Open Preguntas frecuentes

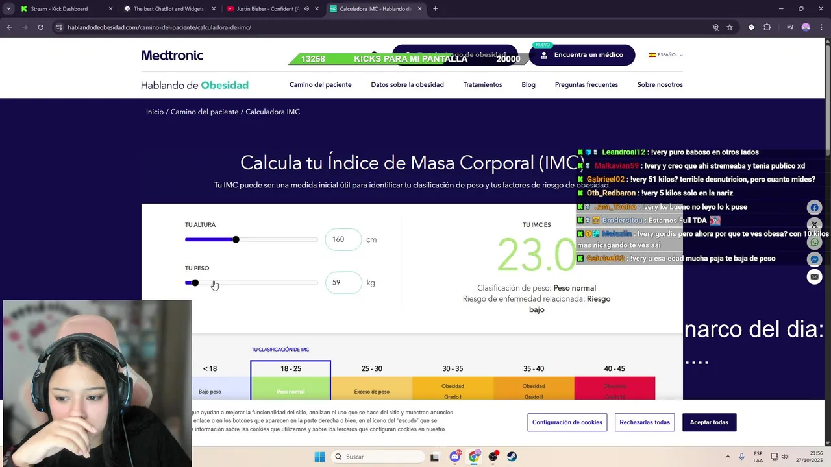[x=586, y=85]
